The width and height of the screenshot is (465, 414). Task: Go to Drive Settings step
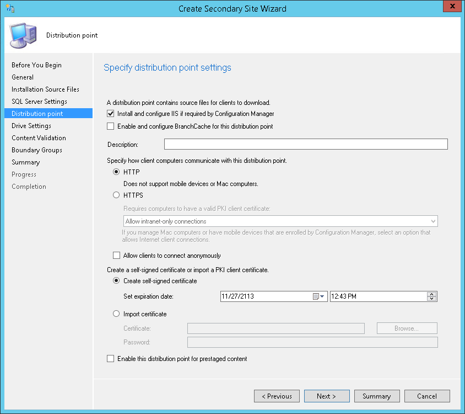pyautogui.click(x=31, y=126)
